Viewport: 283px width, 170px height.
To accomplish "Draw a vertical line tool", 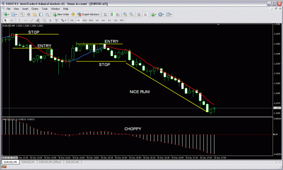I will pos(19,20).
